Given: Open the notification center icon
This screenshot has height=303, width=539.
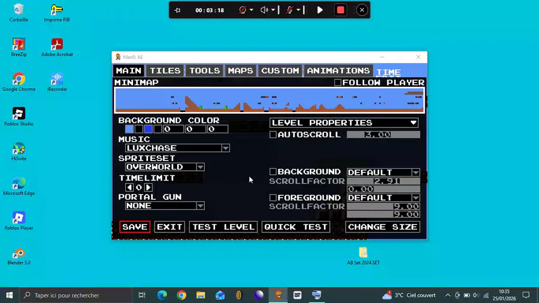Looking at the screenshot, I should coord(526,295).
